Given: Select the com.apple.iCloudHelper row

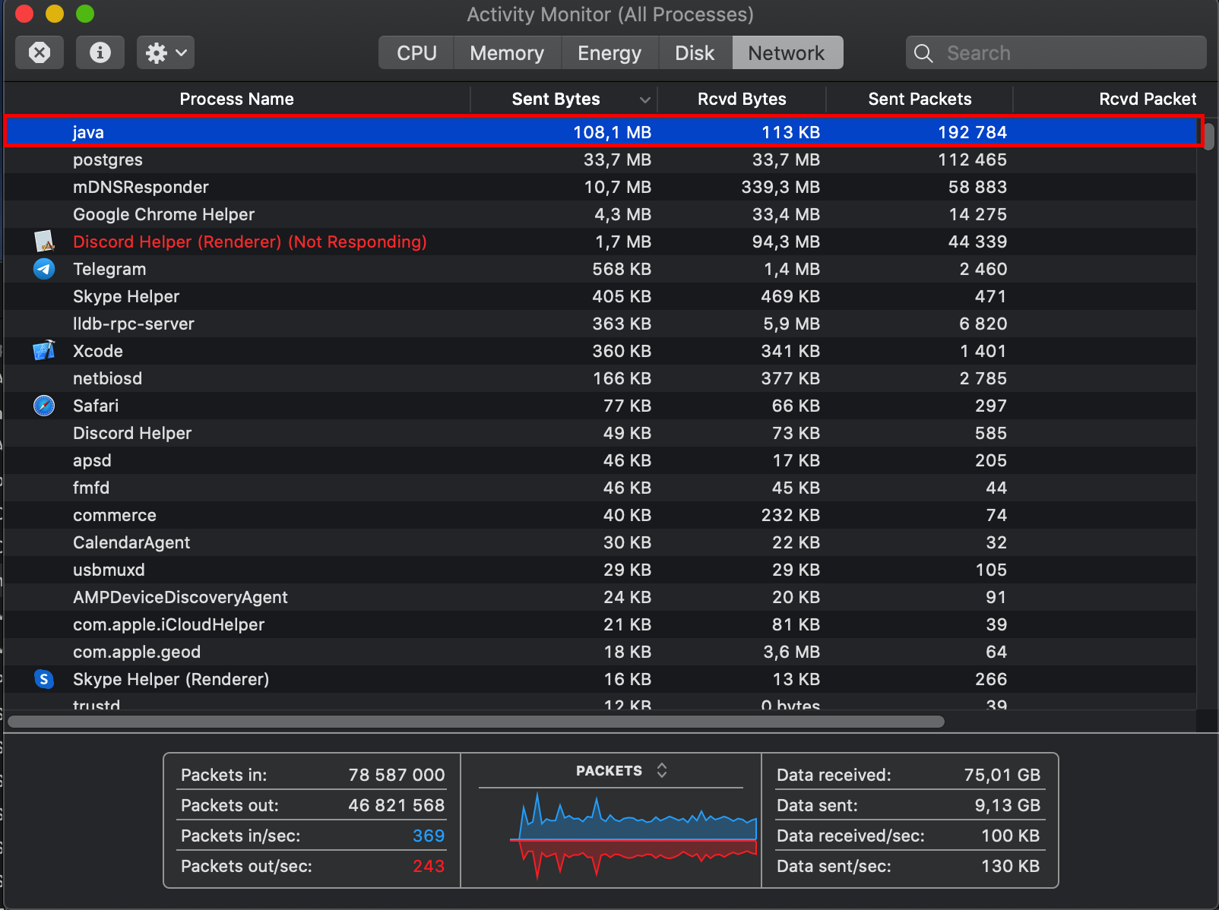Looking at the screenshot, I should tap(600, 624).
